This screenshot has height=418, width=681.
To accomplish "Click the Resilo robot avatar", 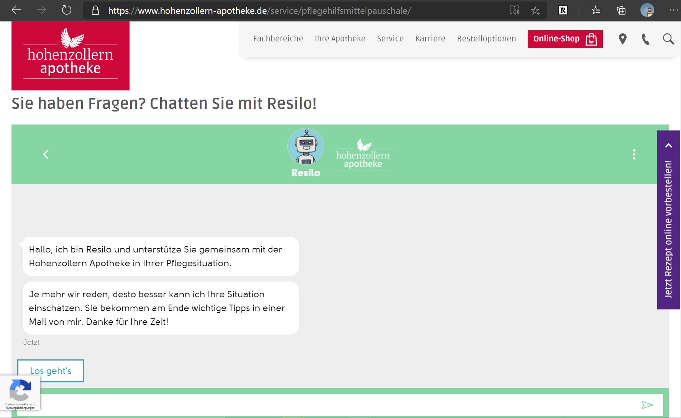I will 305,146.
